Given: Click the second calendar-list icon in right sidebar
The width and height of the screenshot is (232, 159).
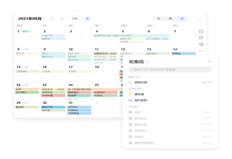Looking at the screenshot, I should pyautogui.click(x=201, y=38).
